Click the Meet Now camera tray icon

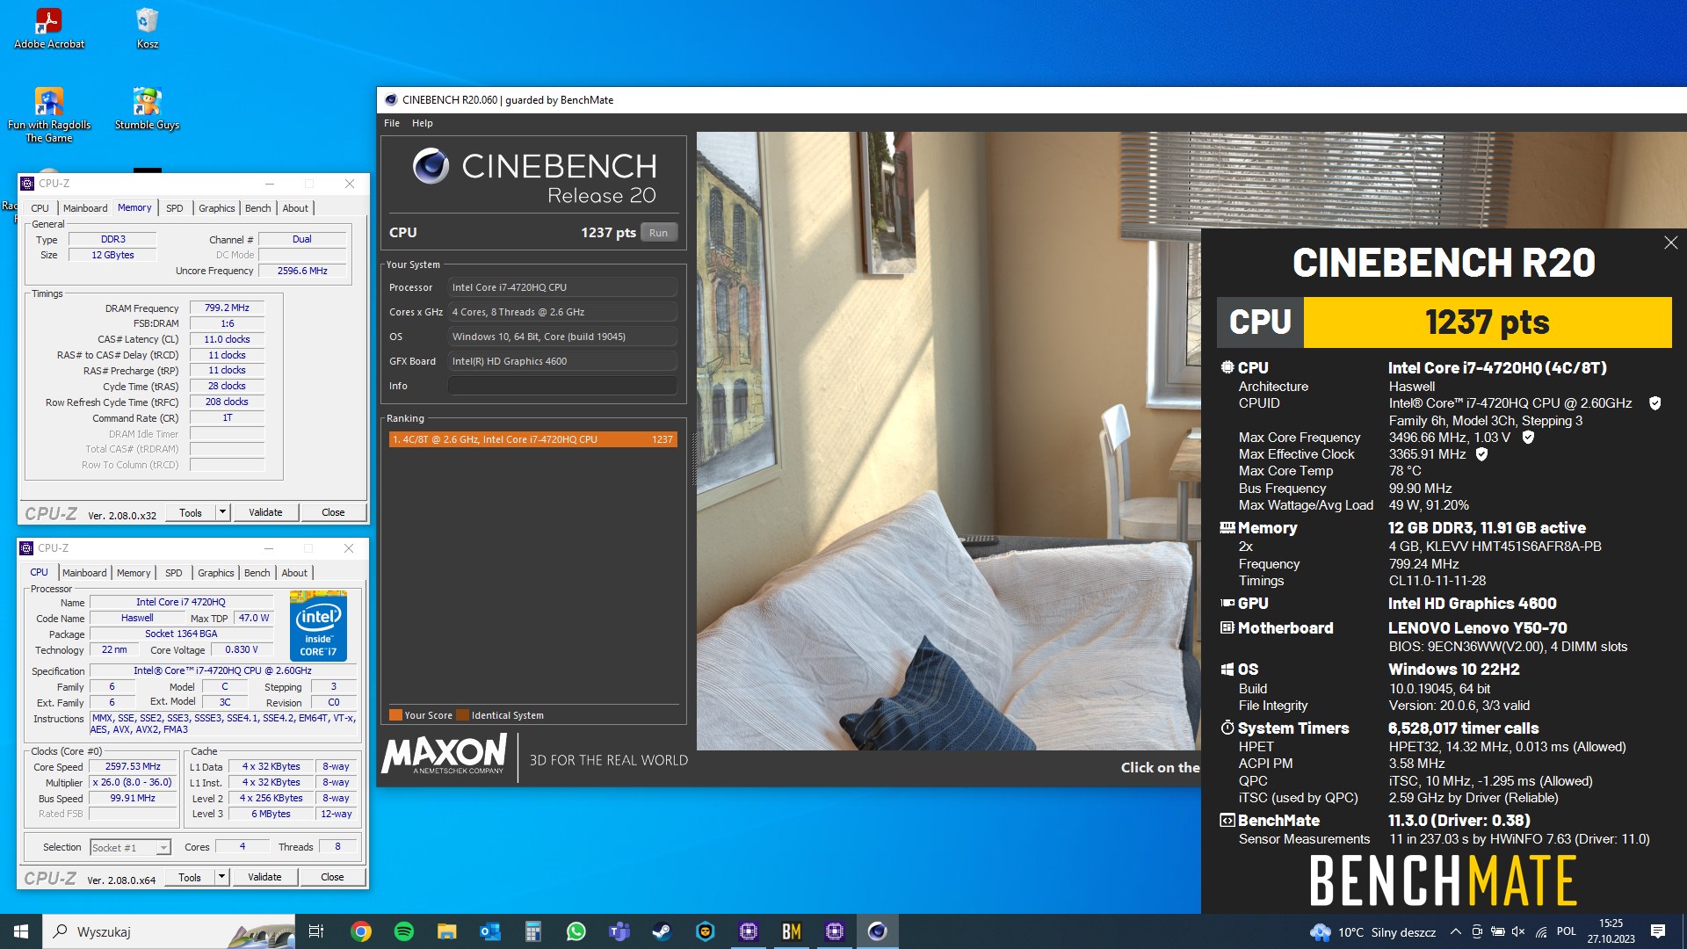(1477, 931)
